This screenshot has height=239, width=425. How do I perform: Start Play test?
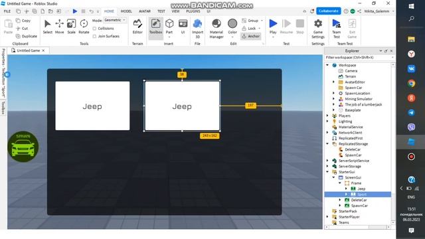273,27
